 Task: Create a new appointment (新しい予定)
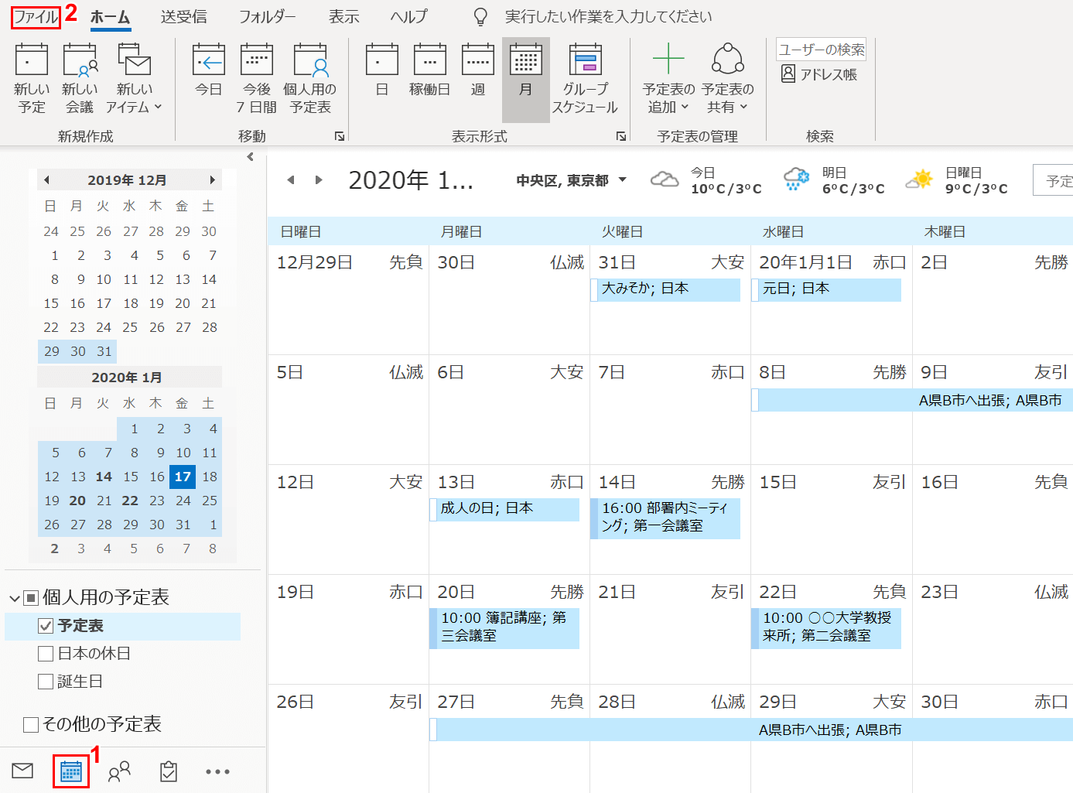coord(32,79)
